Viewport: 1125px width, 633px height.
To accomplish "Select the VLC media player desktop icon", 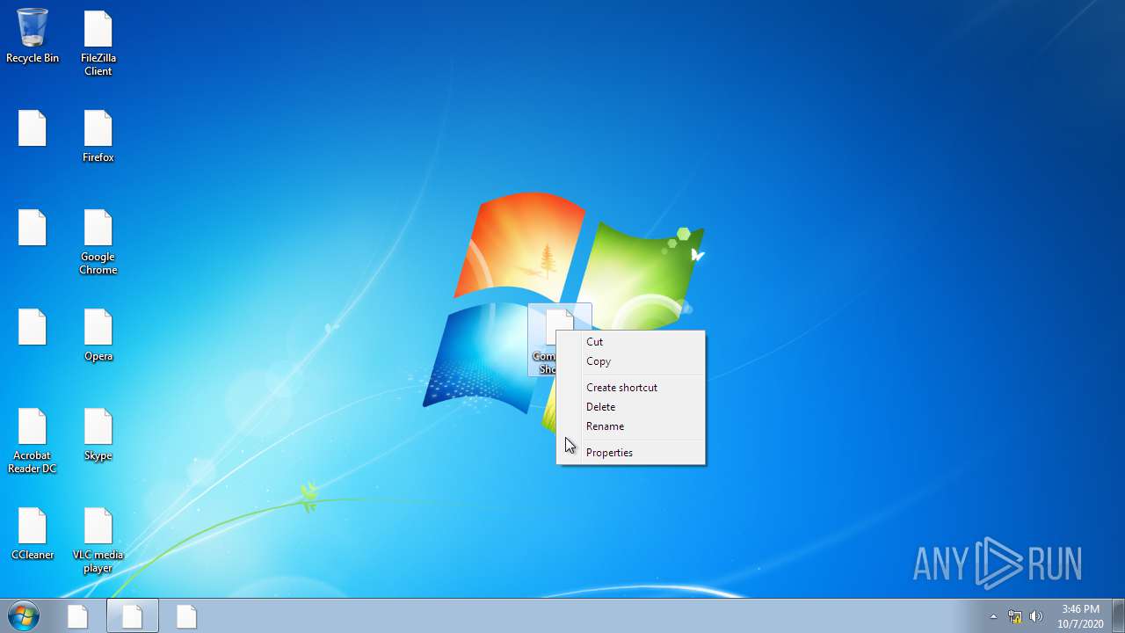I will (x=98, y=540).
